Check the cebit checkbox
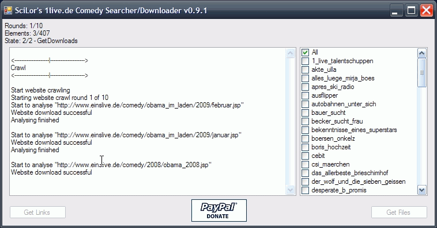The height and width of the screenshot is (228, 437). [306, 156]
